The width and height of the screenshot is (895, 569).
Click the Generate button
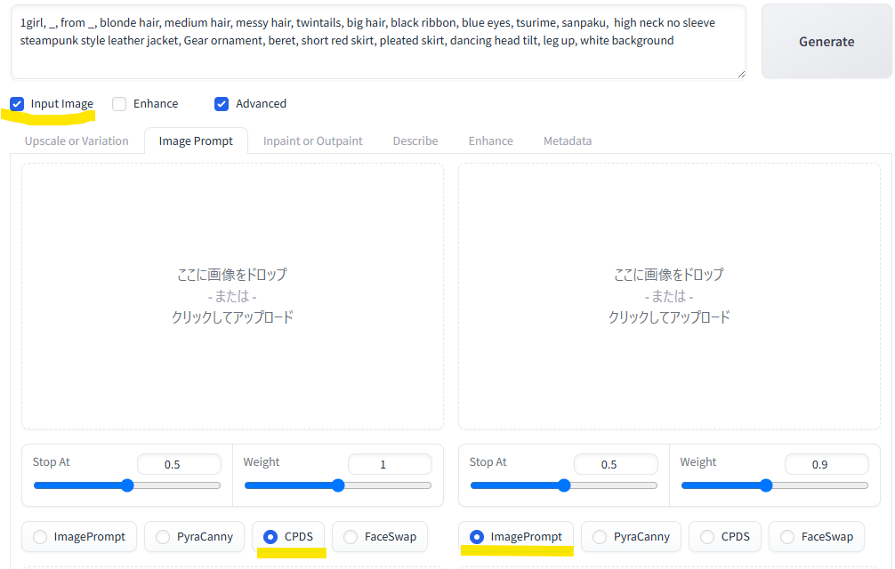pyautogui.click(x=826, y=42)
